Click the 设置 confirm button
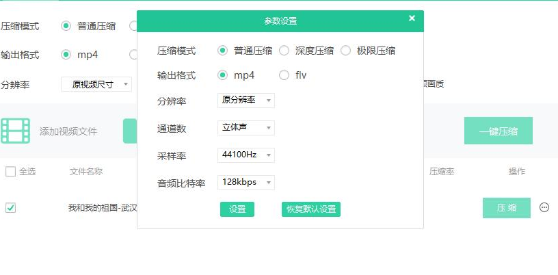The image size is (558, 275). pos(237,209)
